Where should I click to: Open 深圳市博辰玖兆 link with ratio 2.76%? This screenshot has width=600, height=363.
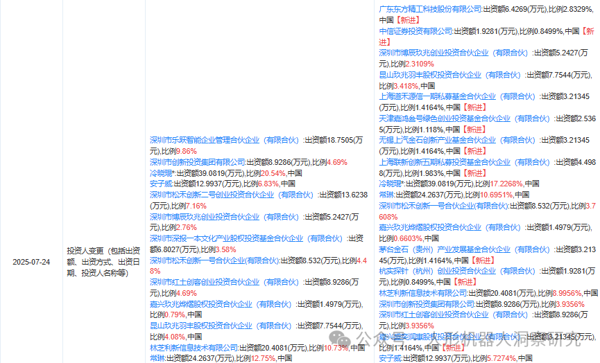coord(224,217)
